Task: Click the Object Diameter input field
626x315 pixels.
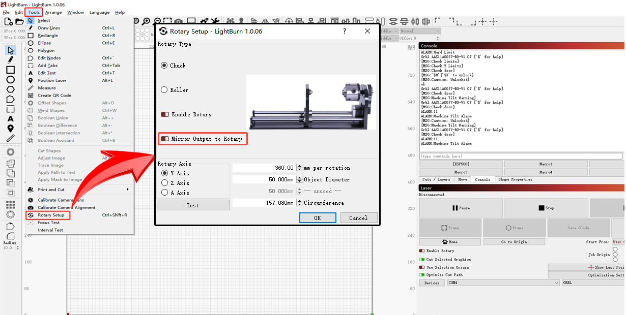Action: click(x=264, y=179)
